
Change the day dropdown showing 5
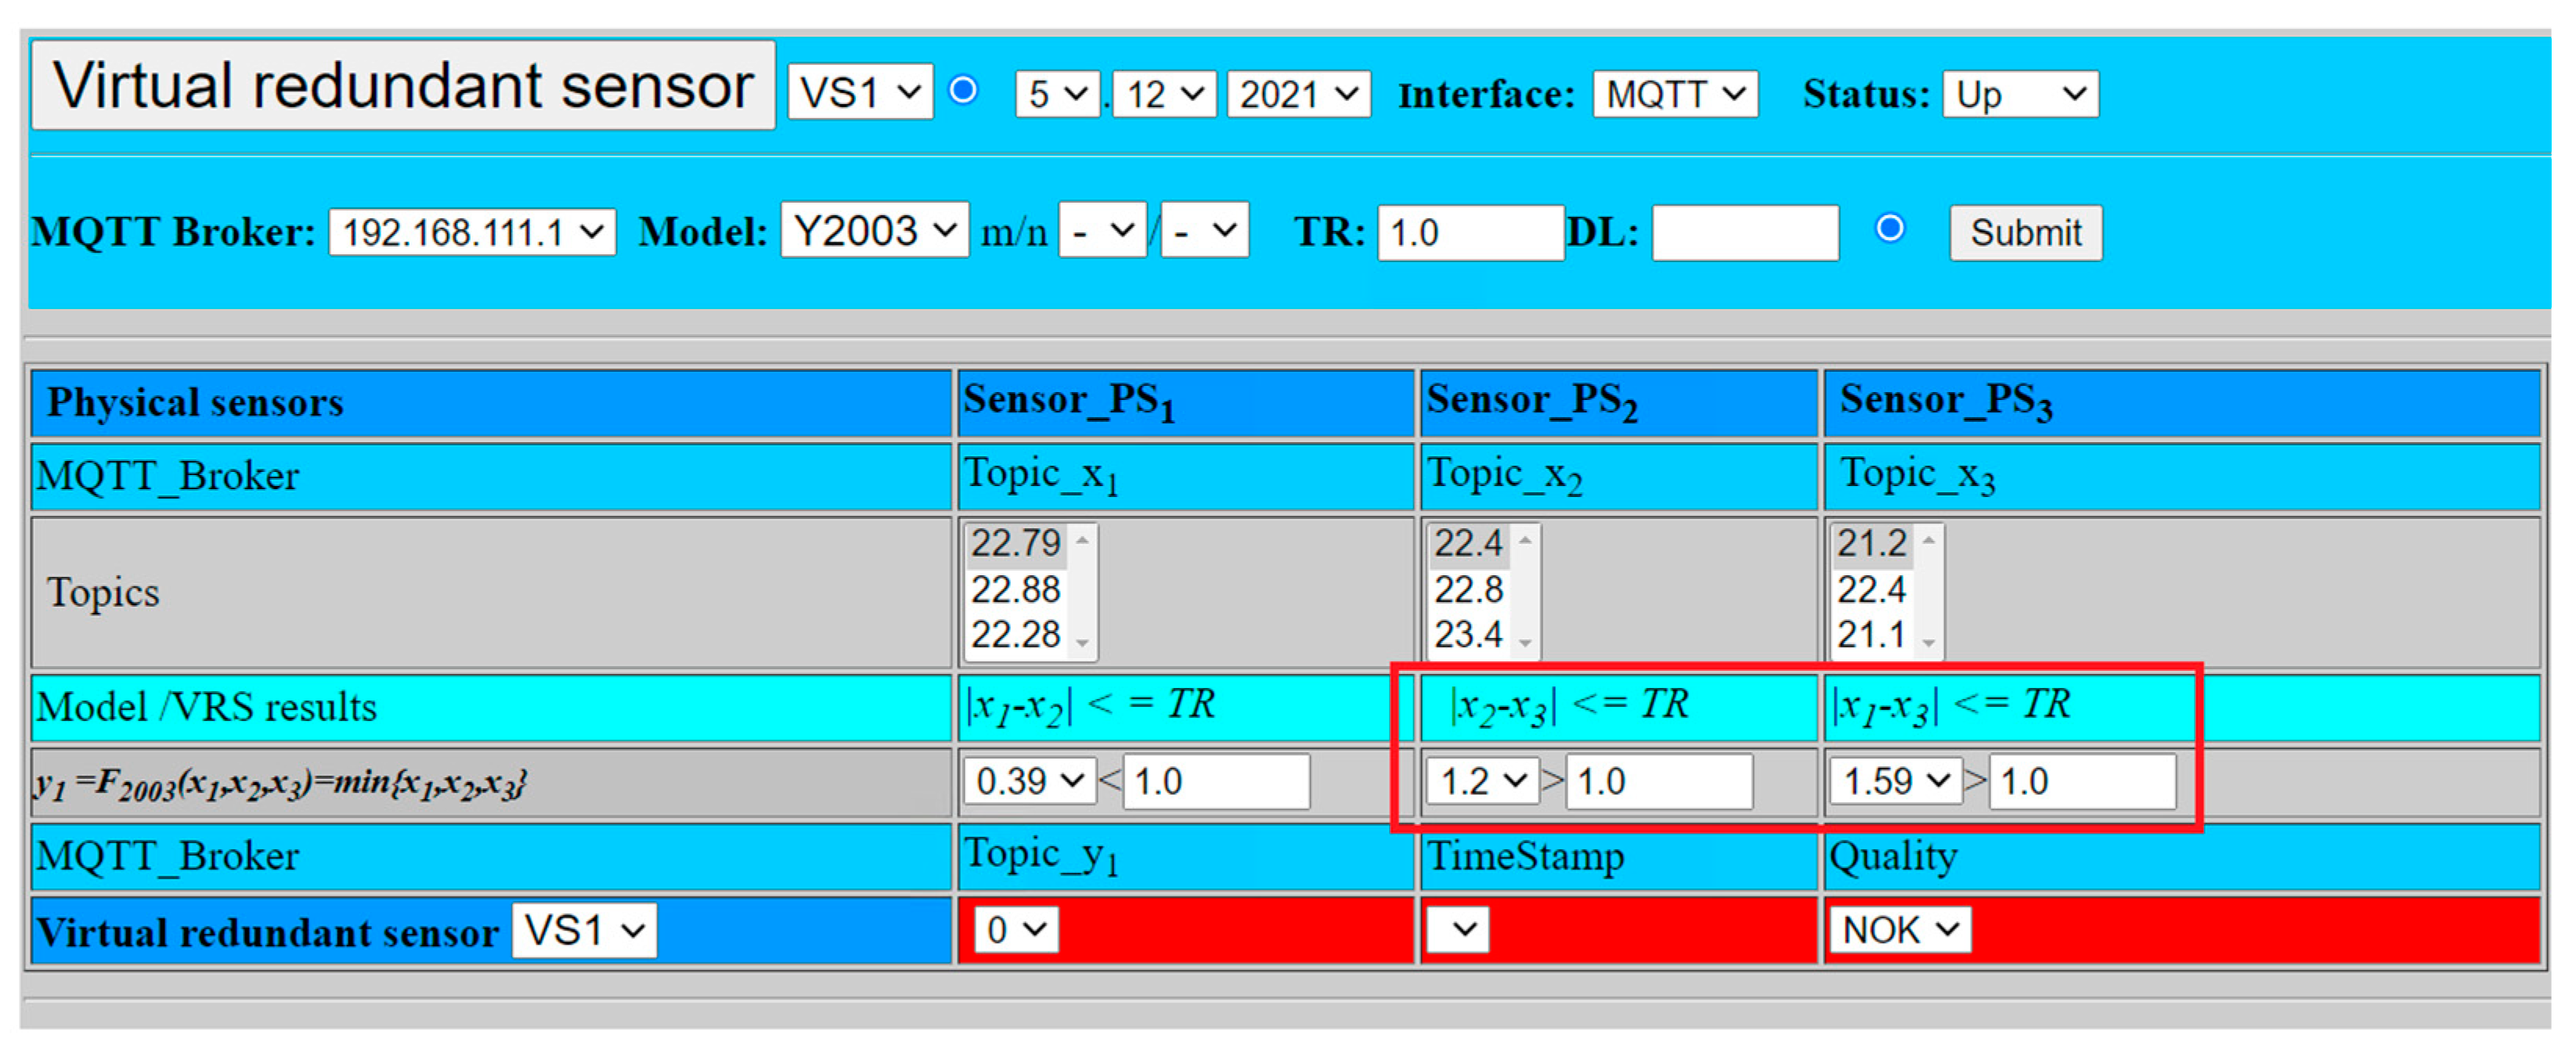click(1055, 93)
